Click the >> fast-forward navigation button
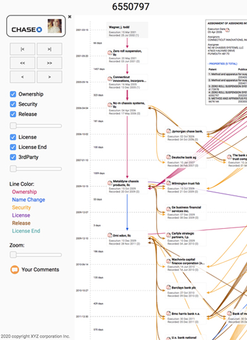The height and width of the screenshot is (340, 247). click(x=49, y=63)
